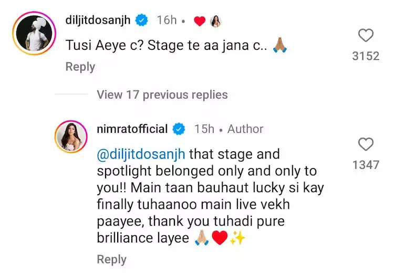Click diljitdosanjh's blue verified badge
Viewport: 394px width, 275px height.
click(x=142, y=20)
